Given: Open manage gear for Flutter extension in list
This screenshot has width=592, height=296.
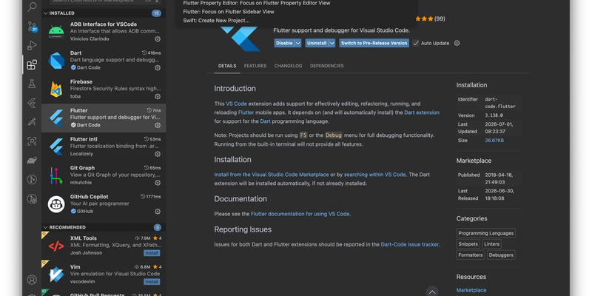Looking at the screenshot, I should point(158,125).
